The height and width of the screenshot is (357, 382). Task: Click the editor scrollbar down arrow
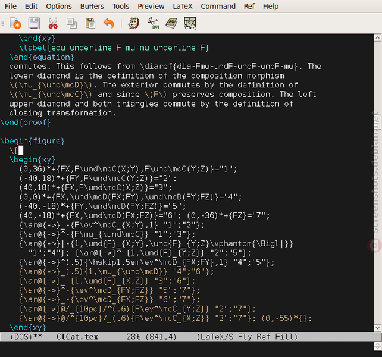pos(377,328)
